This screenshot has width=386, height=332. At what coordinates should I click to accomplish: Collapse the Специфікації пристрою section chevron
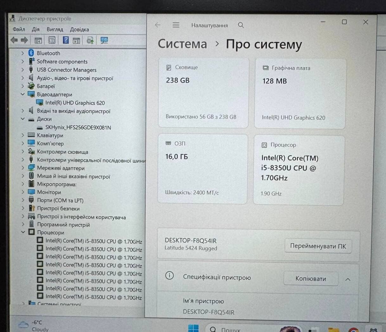click(348, 279)
